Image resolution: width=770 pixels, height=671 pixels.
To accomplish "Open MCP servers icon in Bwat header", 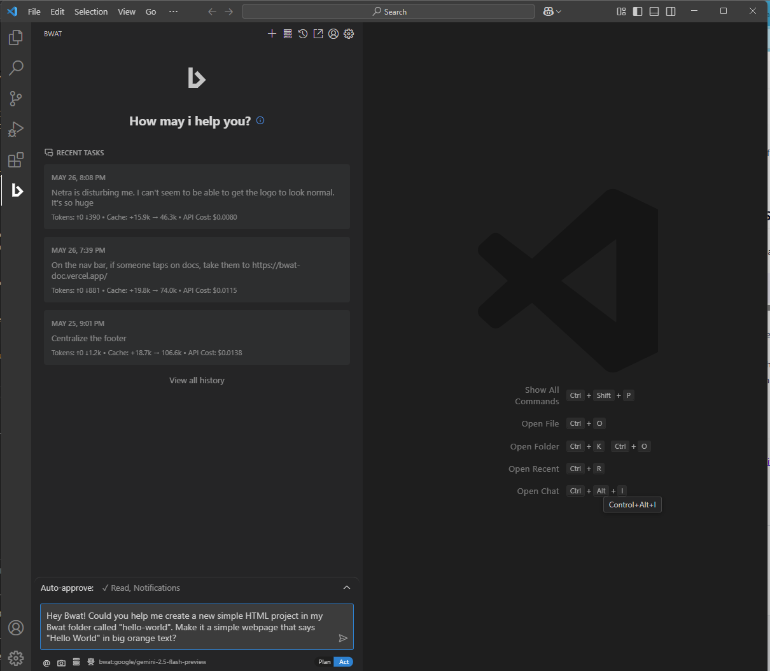I will [x=288, y=34].
